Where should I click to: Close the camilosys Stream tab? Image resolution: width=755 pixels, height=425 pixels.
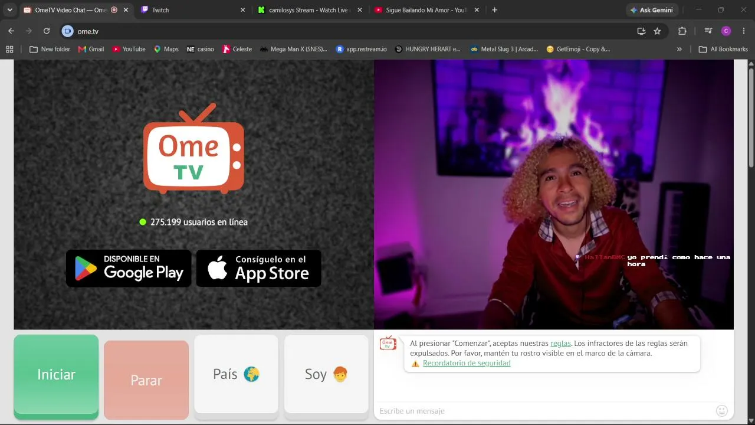pyautogui.click(x=359, y=10)
